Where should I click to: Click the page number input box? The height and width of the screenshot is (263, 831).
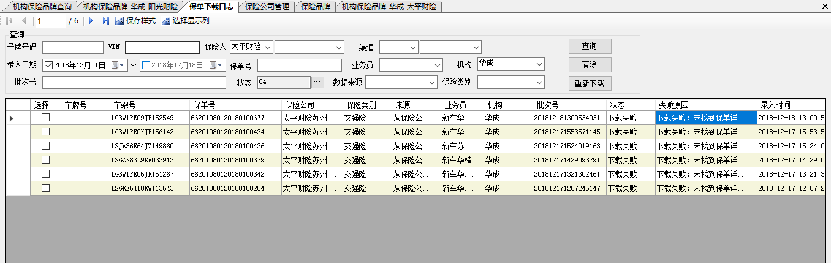pos(50,21)
